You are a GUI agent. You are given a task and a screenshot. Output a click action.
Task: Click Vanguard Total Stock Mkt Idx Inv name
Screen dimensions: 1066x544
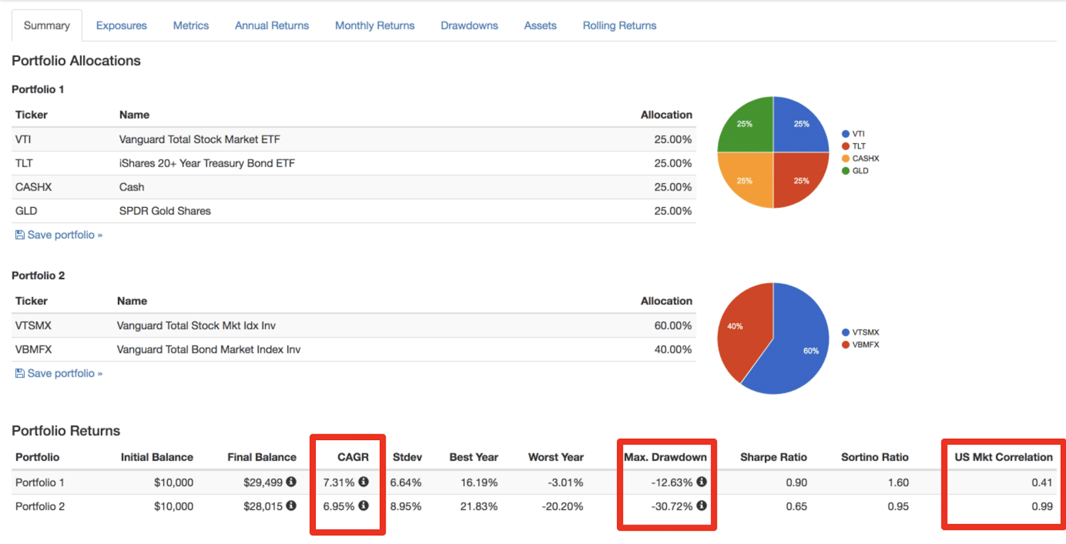(x=196, y=326)
